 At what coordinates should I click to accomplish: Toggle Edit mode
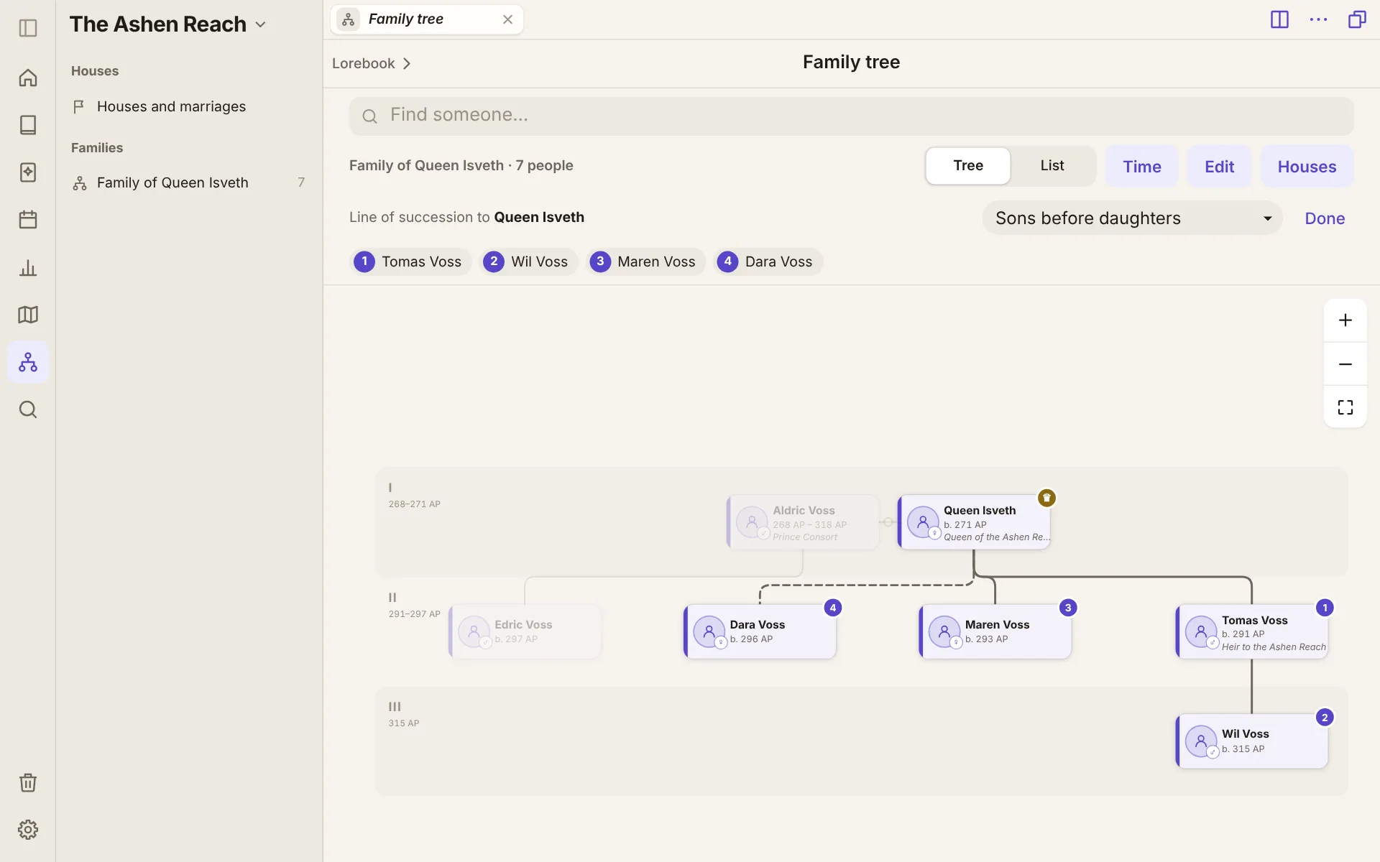[1220, 167]
